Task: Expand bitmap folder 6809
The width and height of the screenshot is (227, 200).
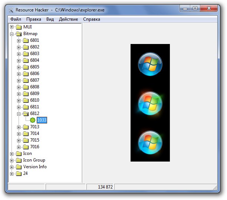Action: coord(19,94)
